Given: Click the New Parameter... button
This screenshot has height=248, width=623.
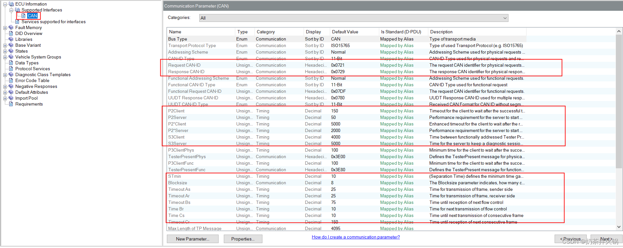Looking at the screenshot, I should pos(193,239).
